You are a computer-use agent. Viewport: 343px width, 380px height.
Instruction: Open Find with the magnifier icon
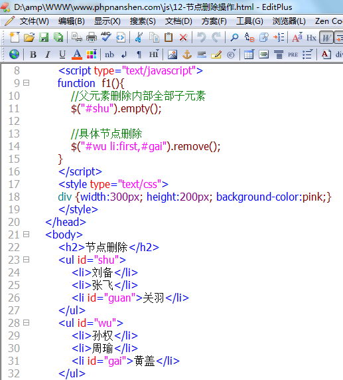tap(234, 38)
